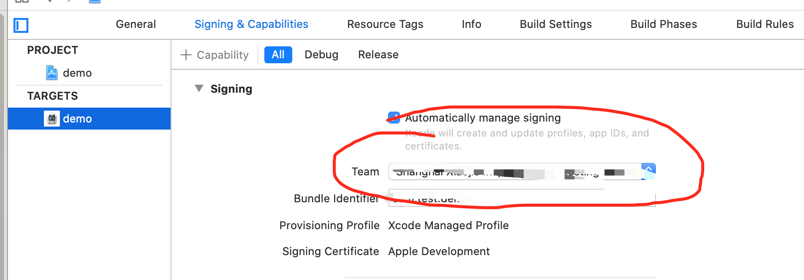The image size is (804, 280).
Task: Open the Build Phases tab
Action: tap(663, 24)
